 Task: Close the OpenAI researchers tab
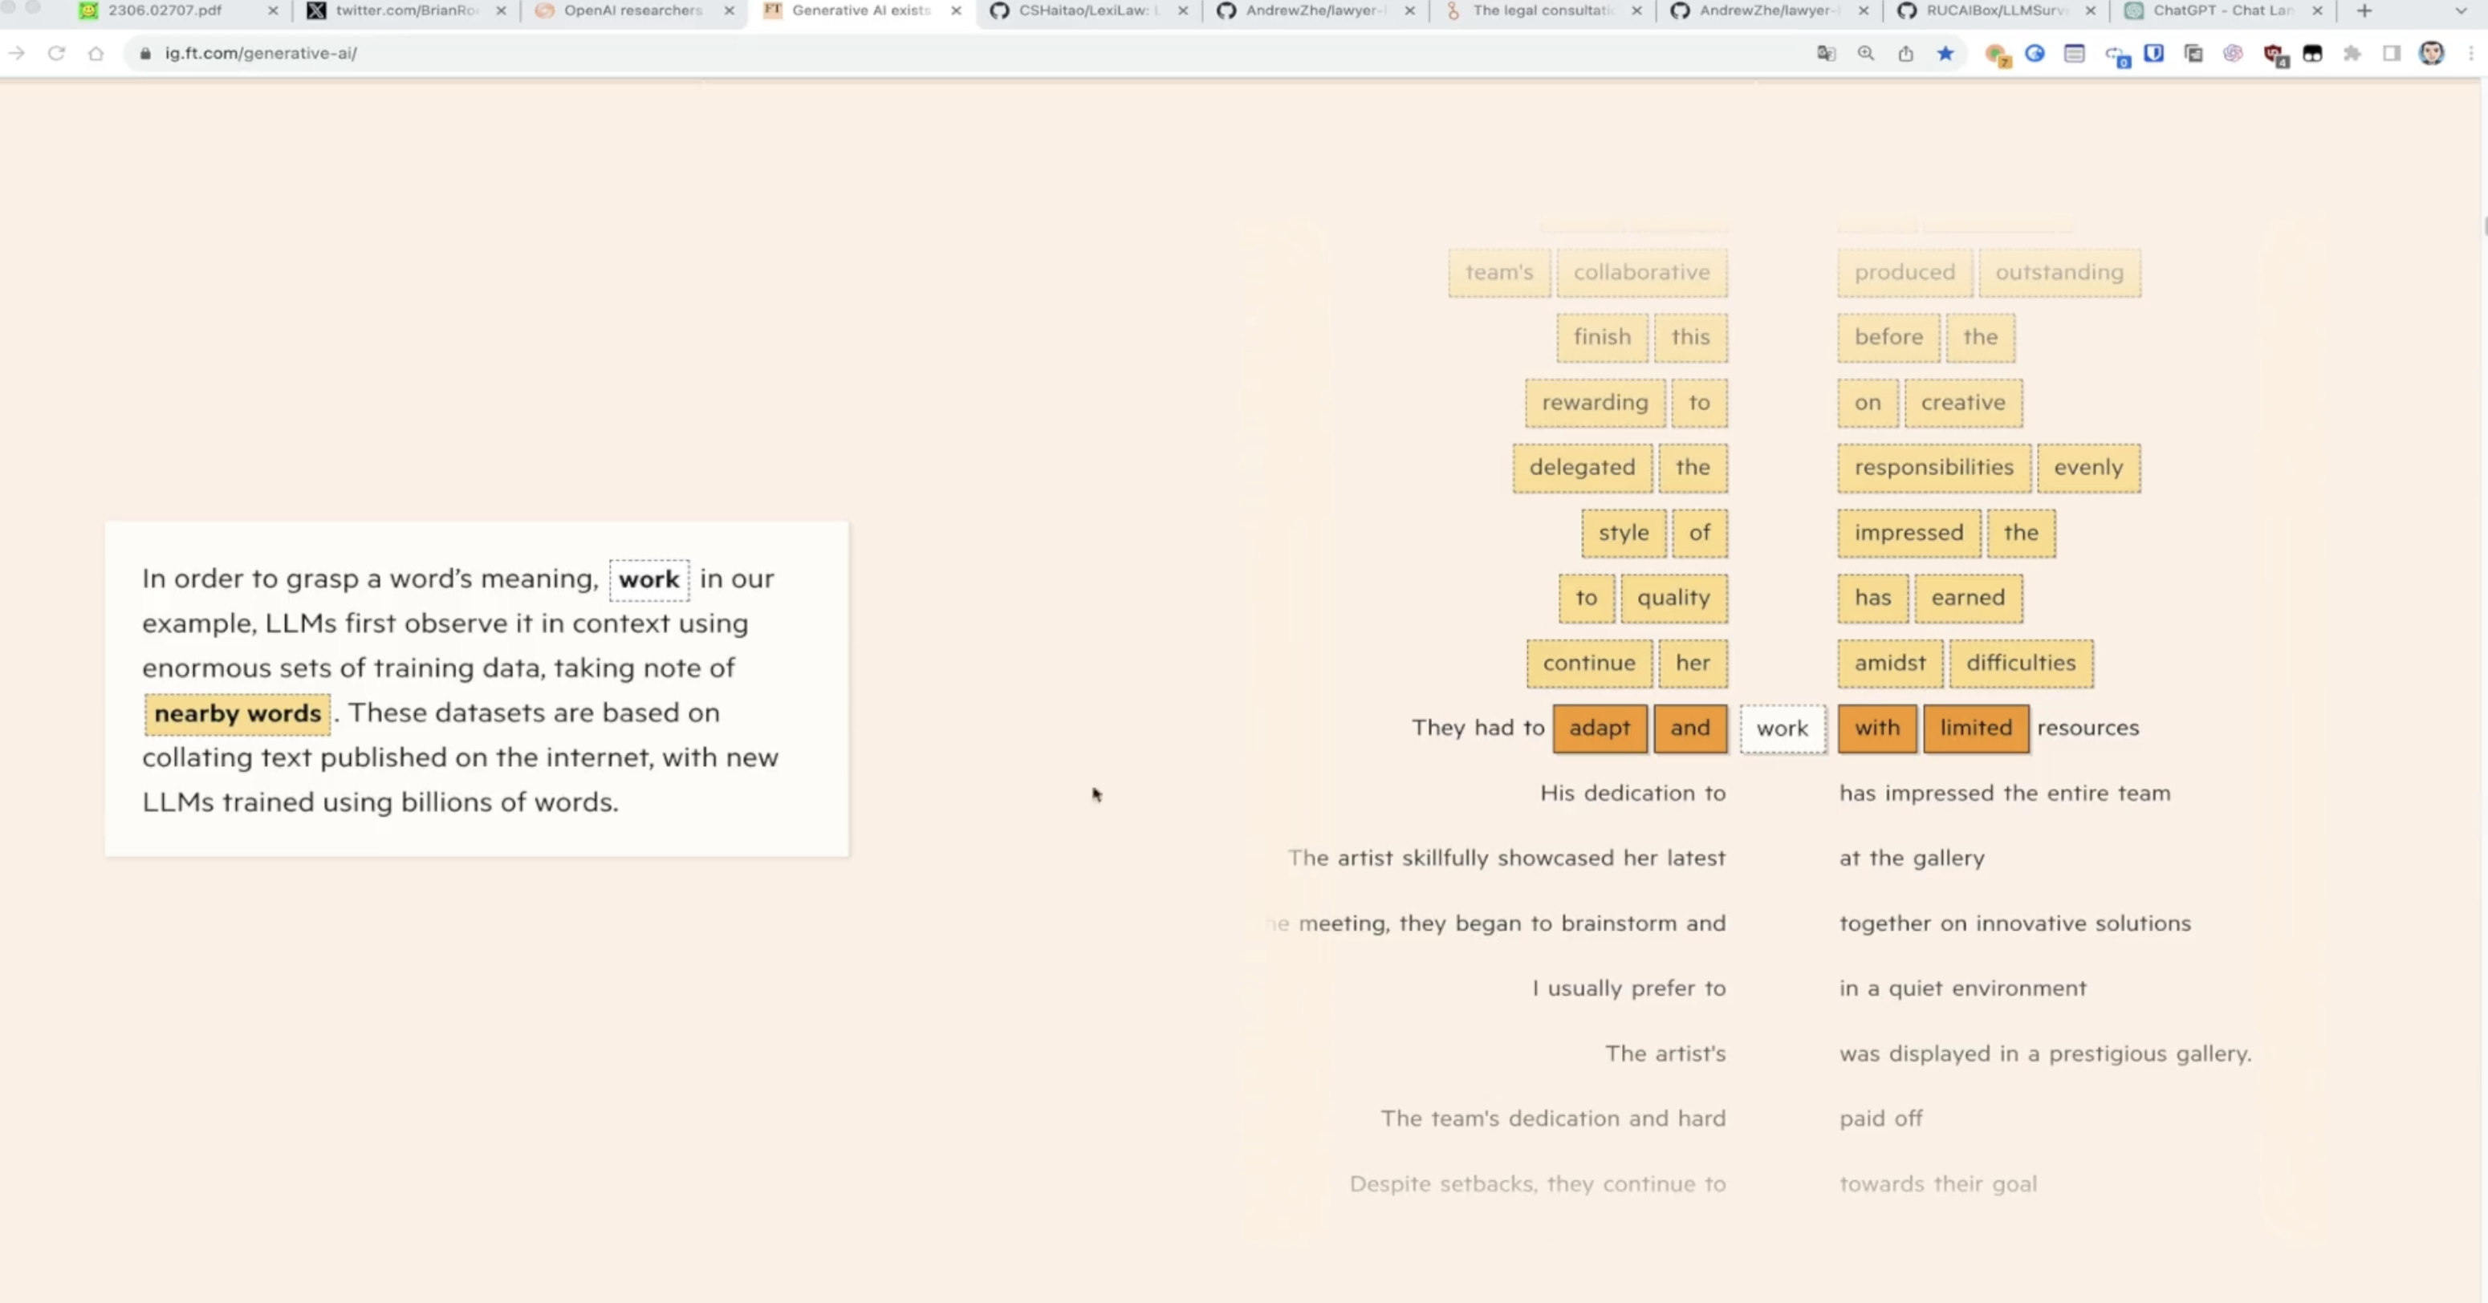[x=730, y=10]
